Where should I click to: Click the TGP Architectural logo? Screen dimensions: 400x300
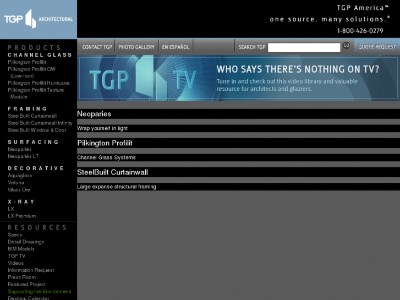[x=39, y=19]
